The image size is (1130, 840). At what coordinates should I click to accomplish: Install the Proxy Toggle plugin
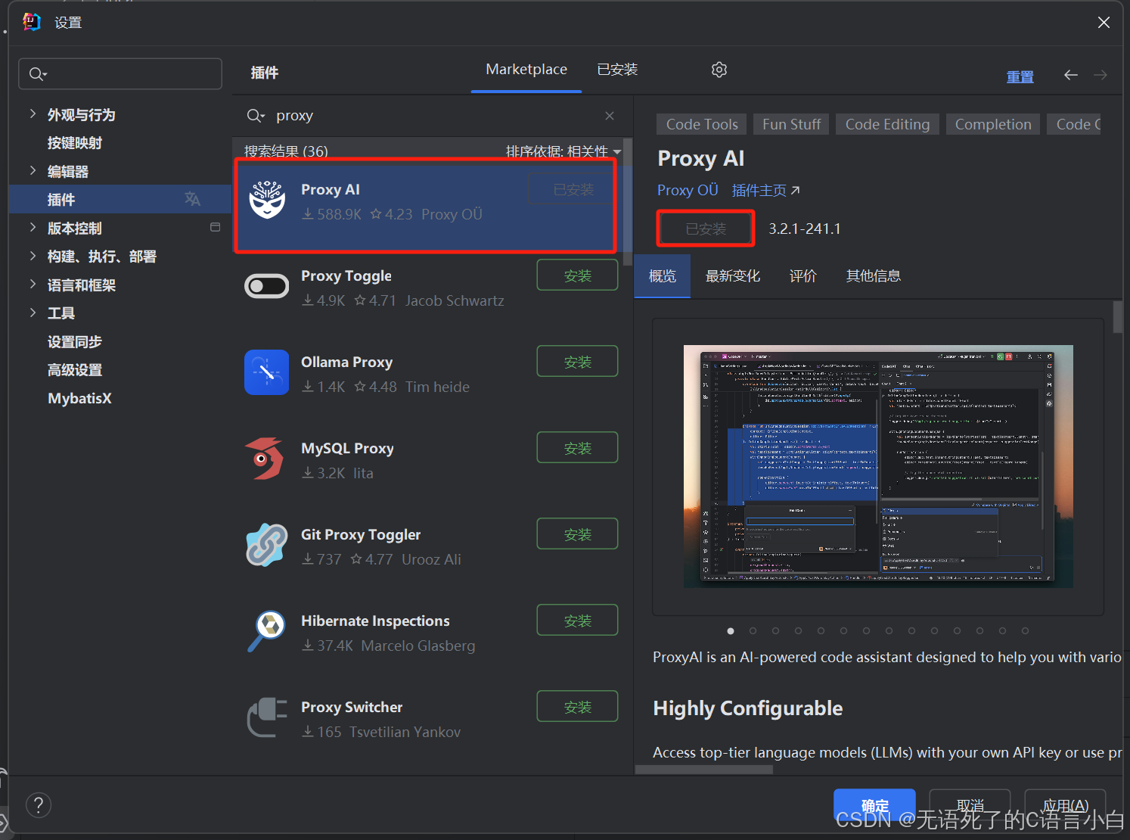tap(577, 274)
